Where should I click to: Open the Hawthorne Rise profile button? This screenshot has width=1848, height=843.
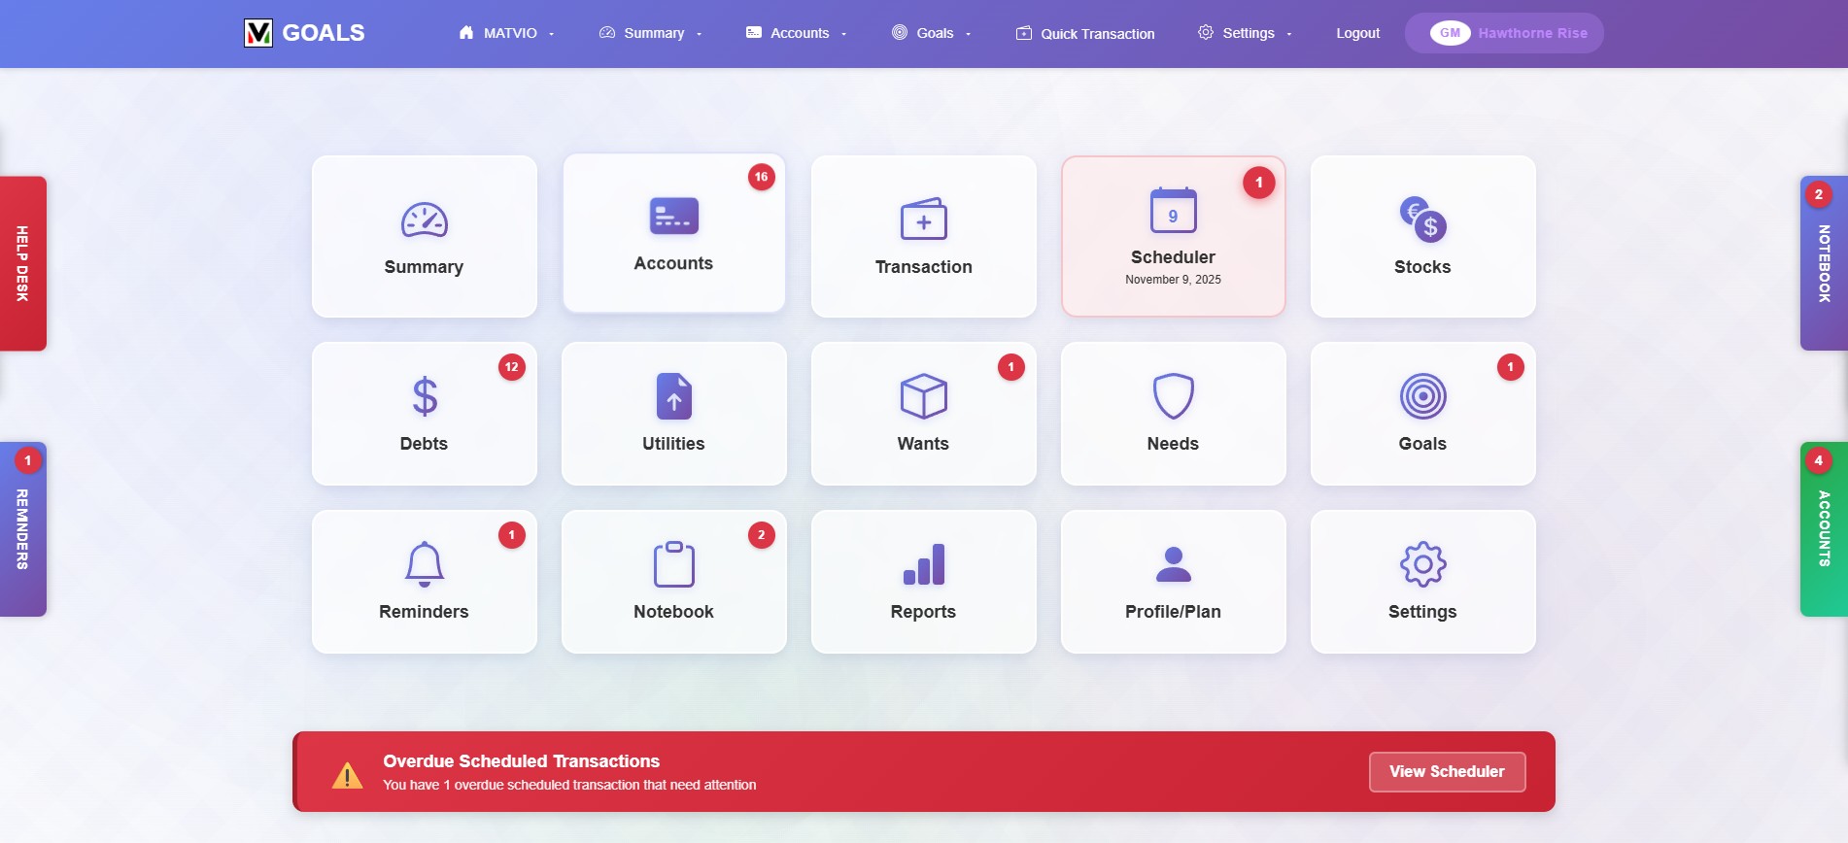[1503, 33]
